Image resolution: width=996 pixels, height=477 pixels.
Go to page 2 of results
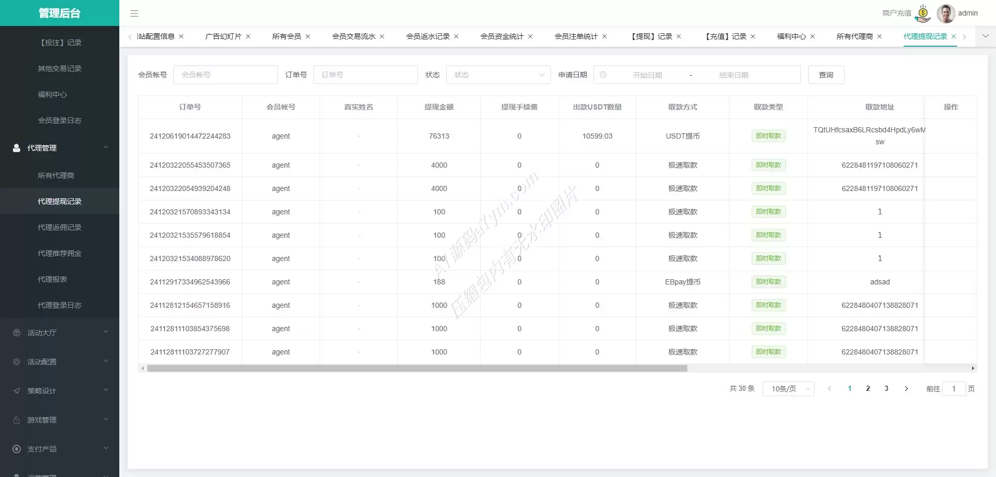pos(868,389)
